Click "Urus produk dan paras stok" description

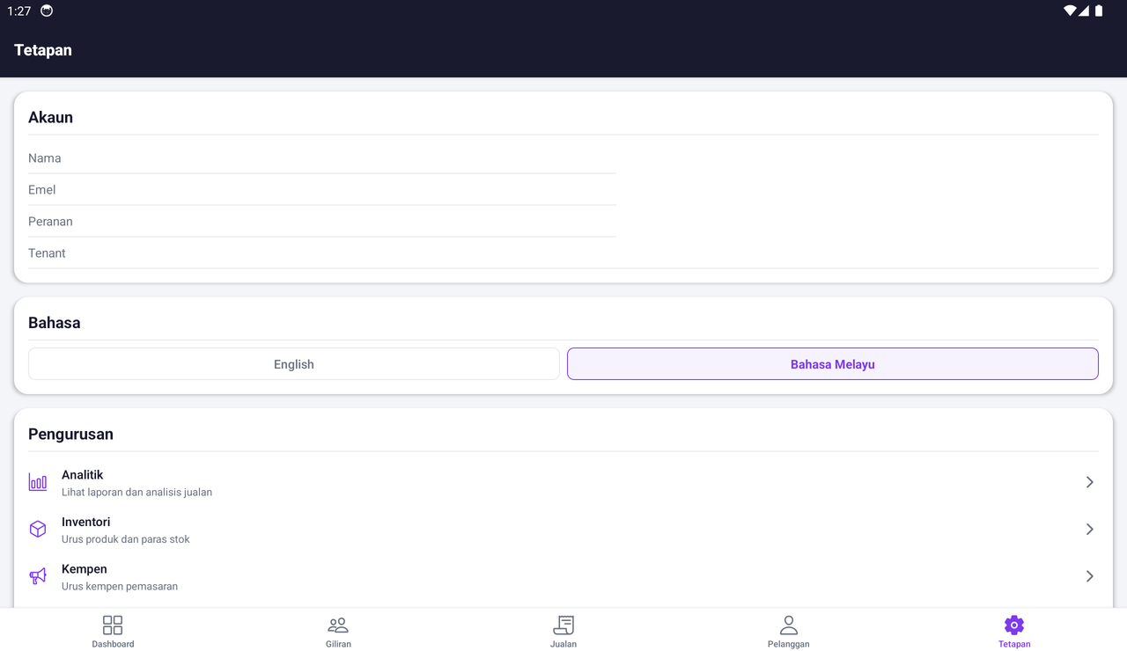[x=126, y=539]
